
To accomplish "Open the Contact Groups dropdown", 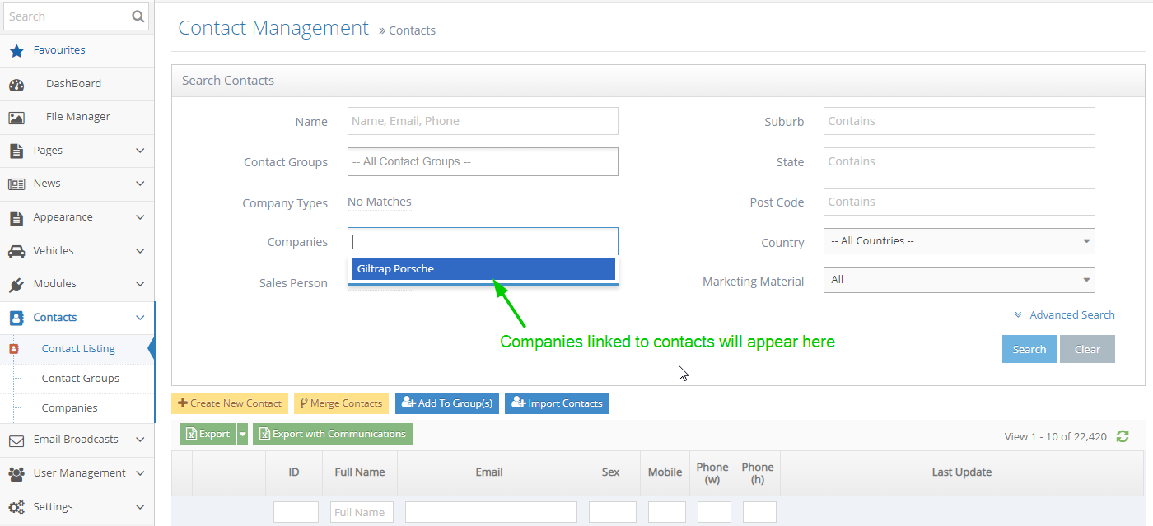I will (x=482, y=161).
